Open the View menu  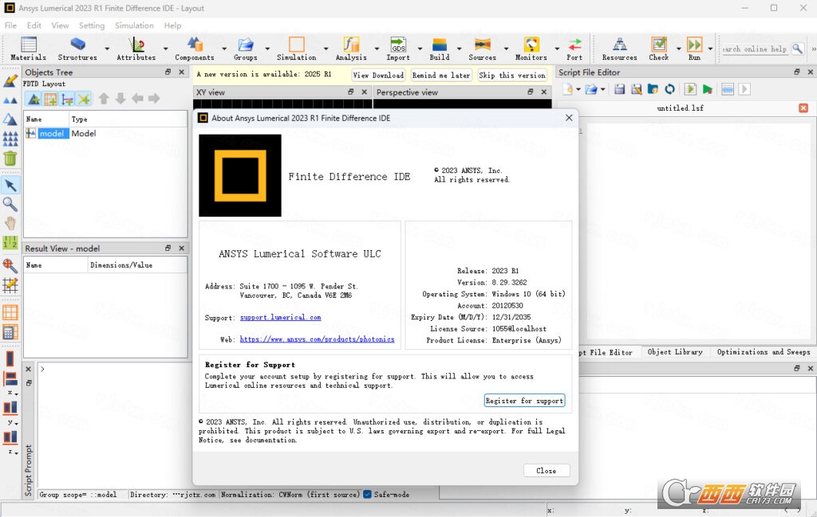click(60, 25)
